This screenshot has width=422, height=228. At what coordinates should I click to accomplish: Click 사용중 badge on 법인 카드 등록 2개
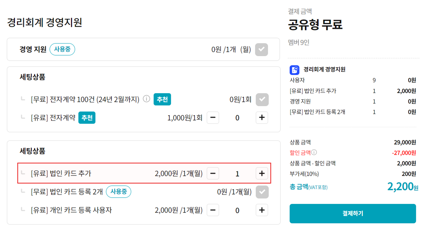click(118, 192)
